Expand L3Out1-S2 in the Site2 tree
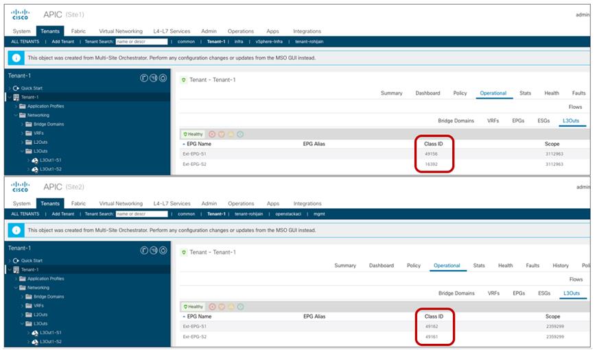Image resolution: width=597 pixels, height=350 pixels. coord(29,342)
